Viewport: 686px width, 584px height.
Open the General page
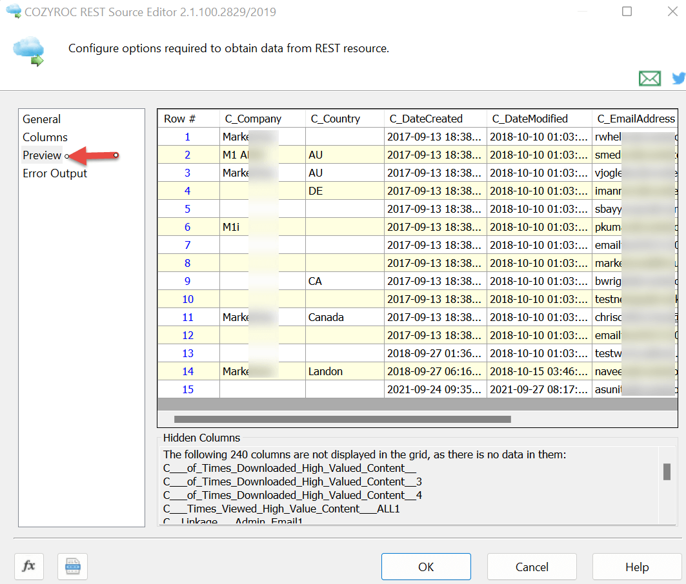coord(41,119)
